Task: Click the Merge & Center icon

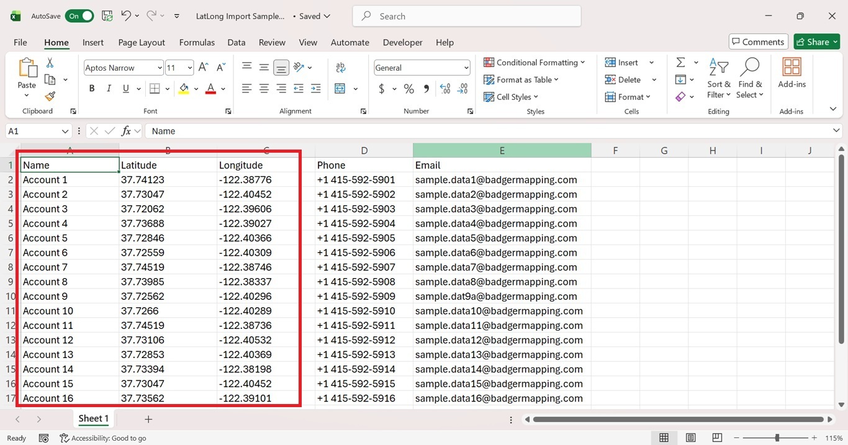Action: click(340, 89)
